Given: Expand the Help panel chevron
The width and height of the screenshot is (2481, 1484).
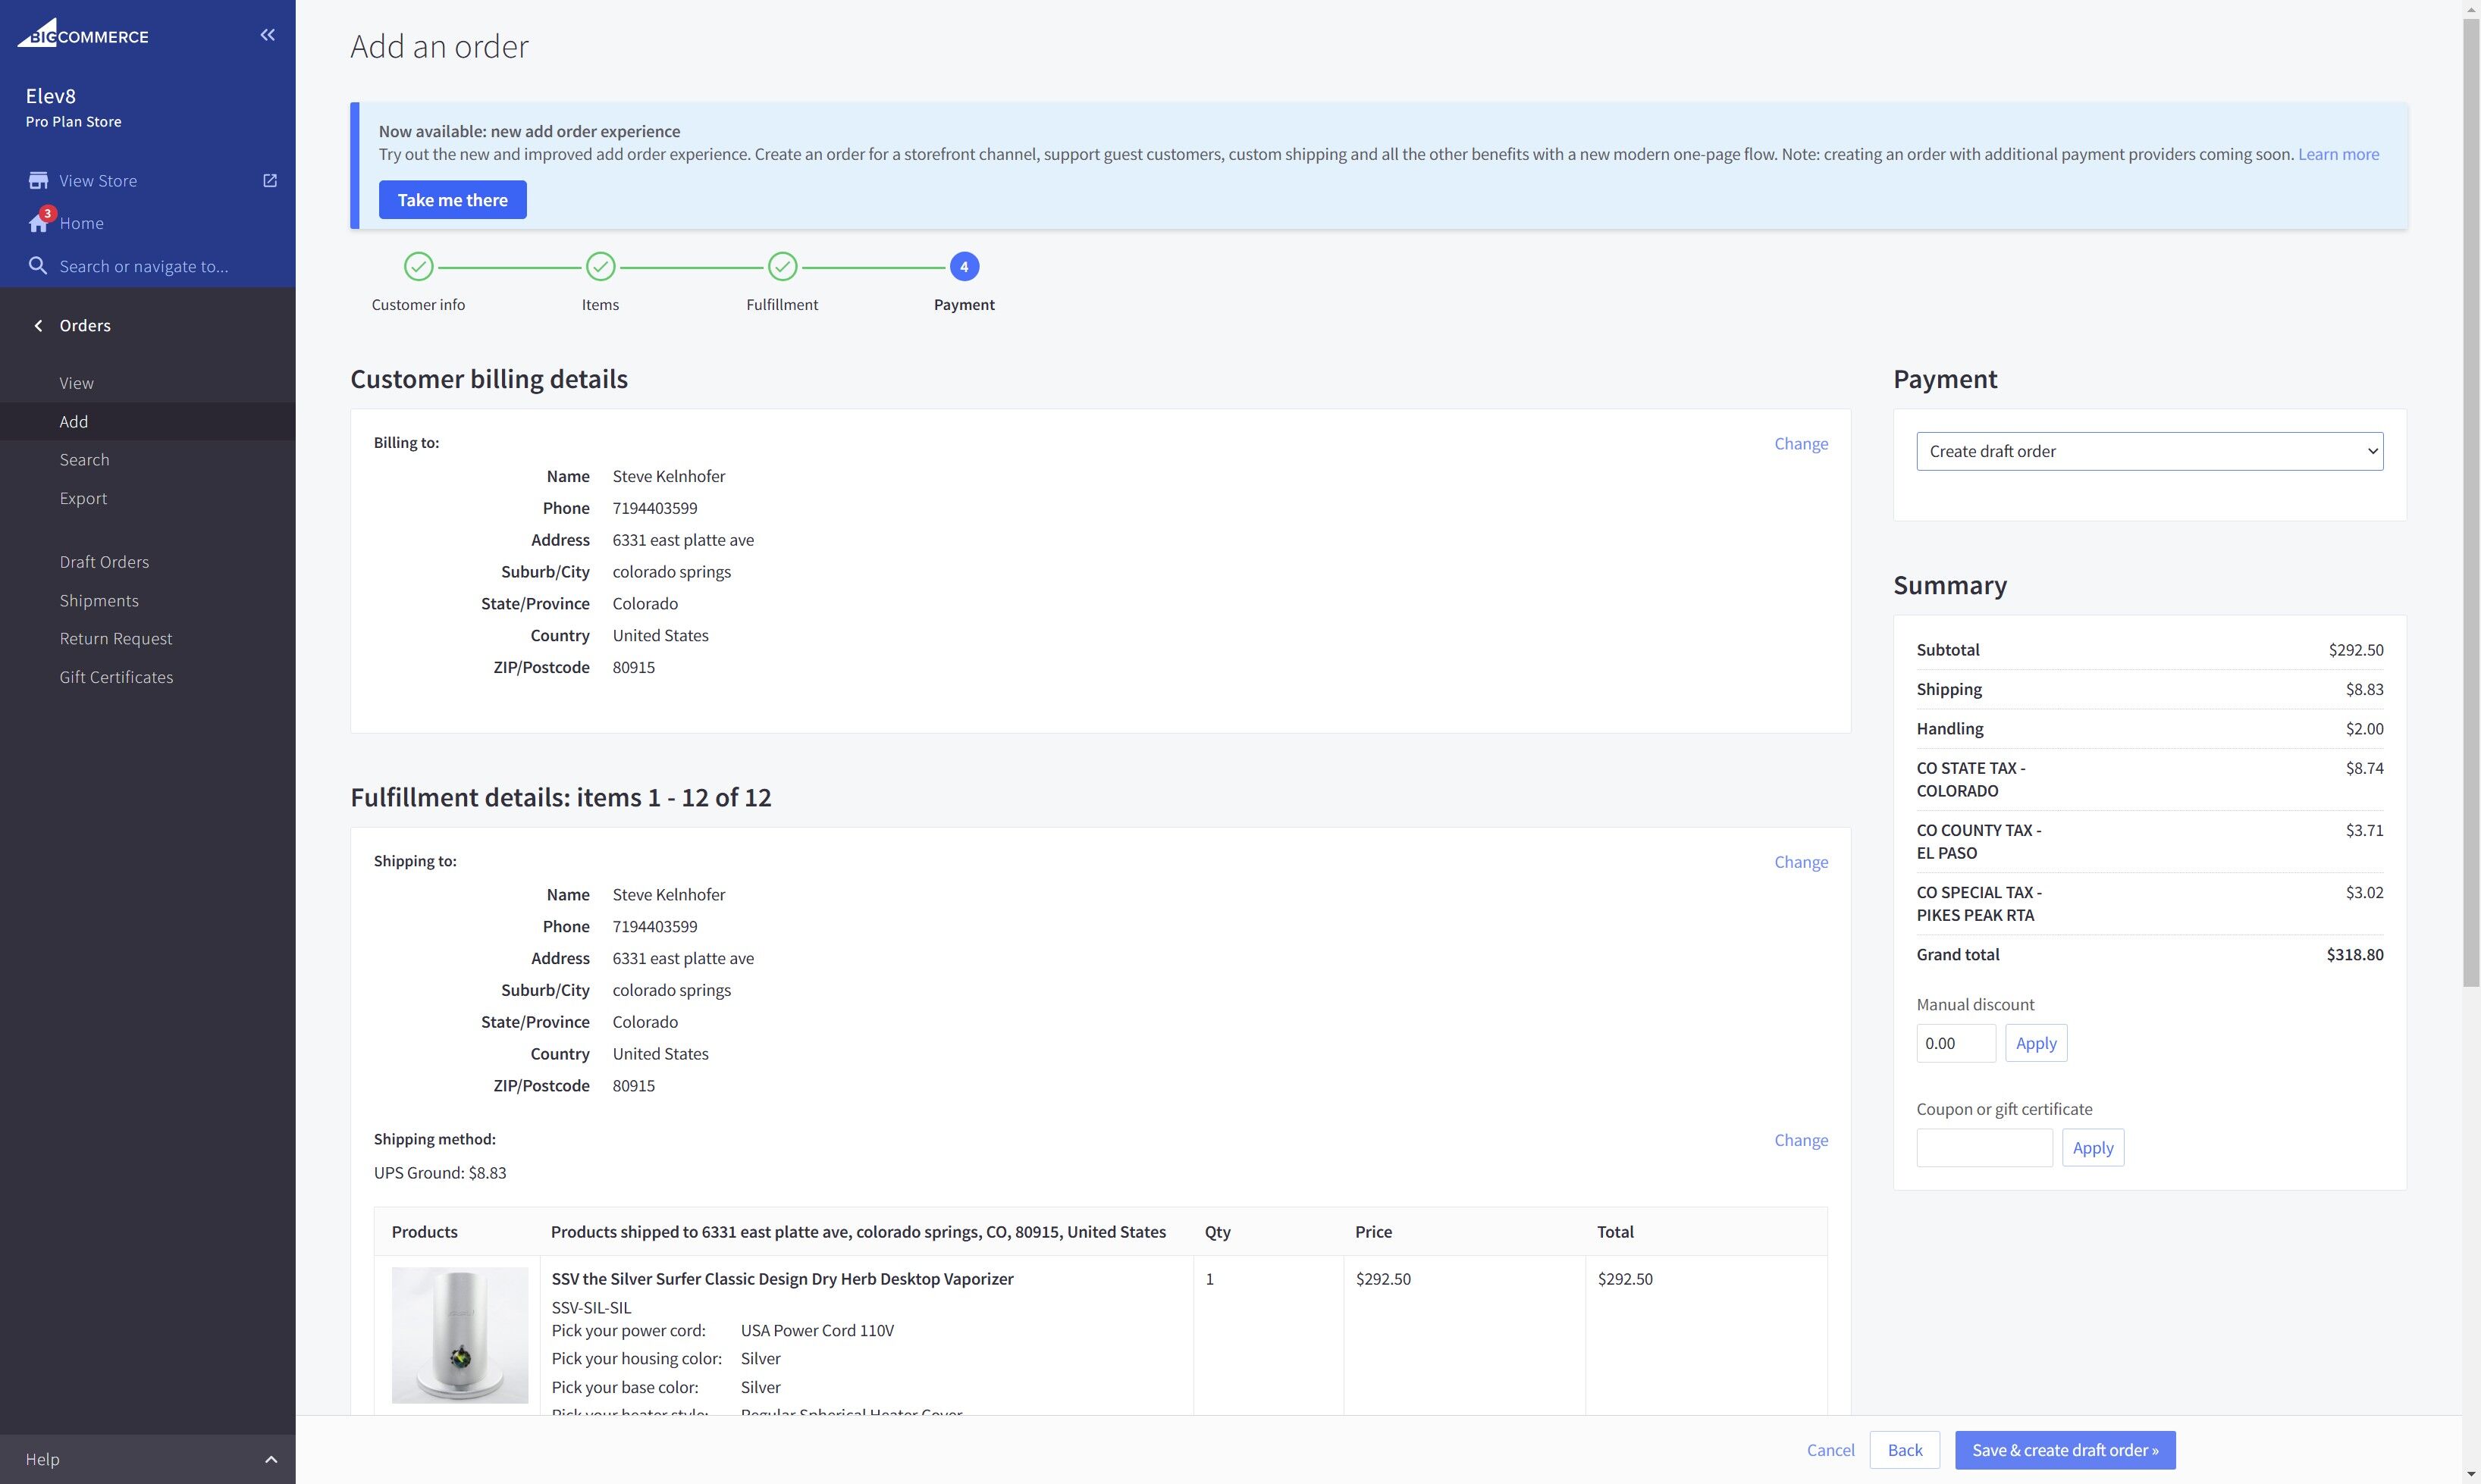Looking at the screenshot, I should click(270, 1459).
